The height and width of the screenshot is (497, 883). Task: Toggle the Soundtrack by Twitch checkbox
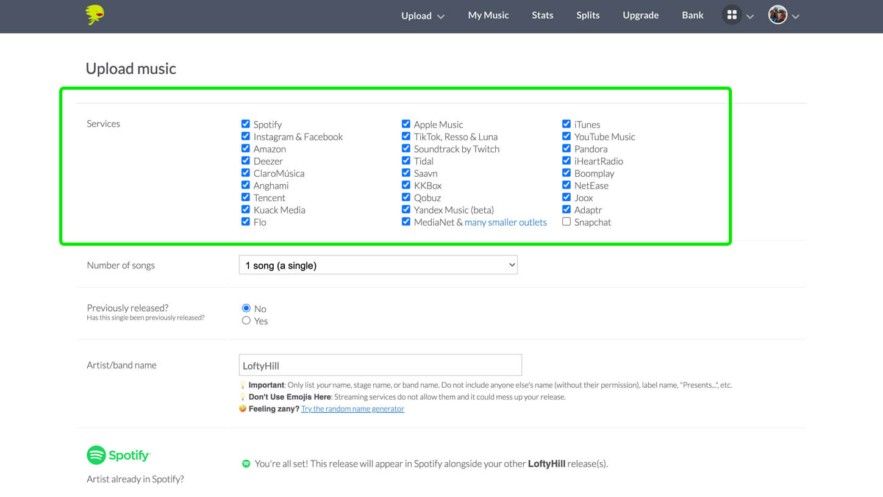[406, 148]
